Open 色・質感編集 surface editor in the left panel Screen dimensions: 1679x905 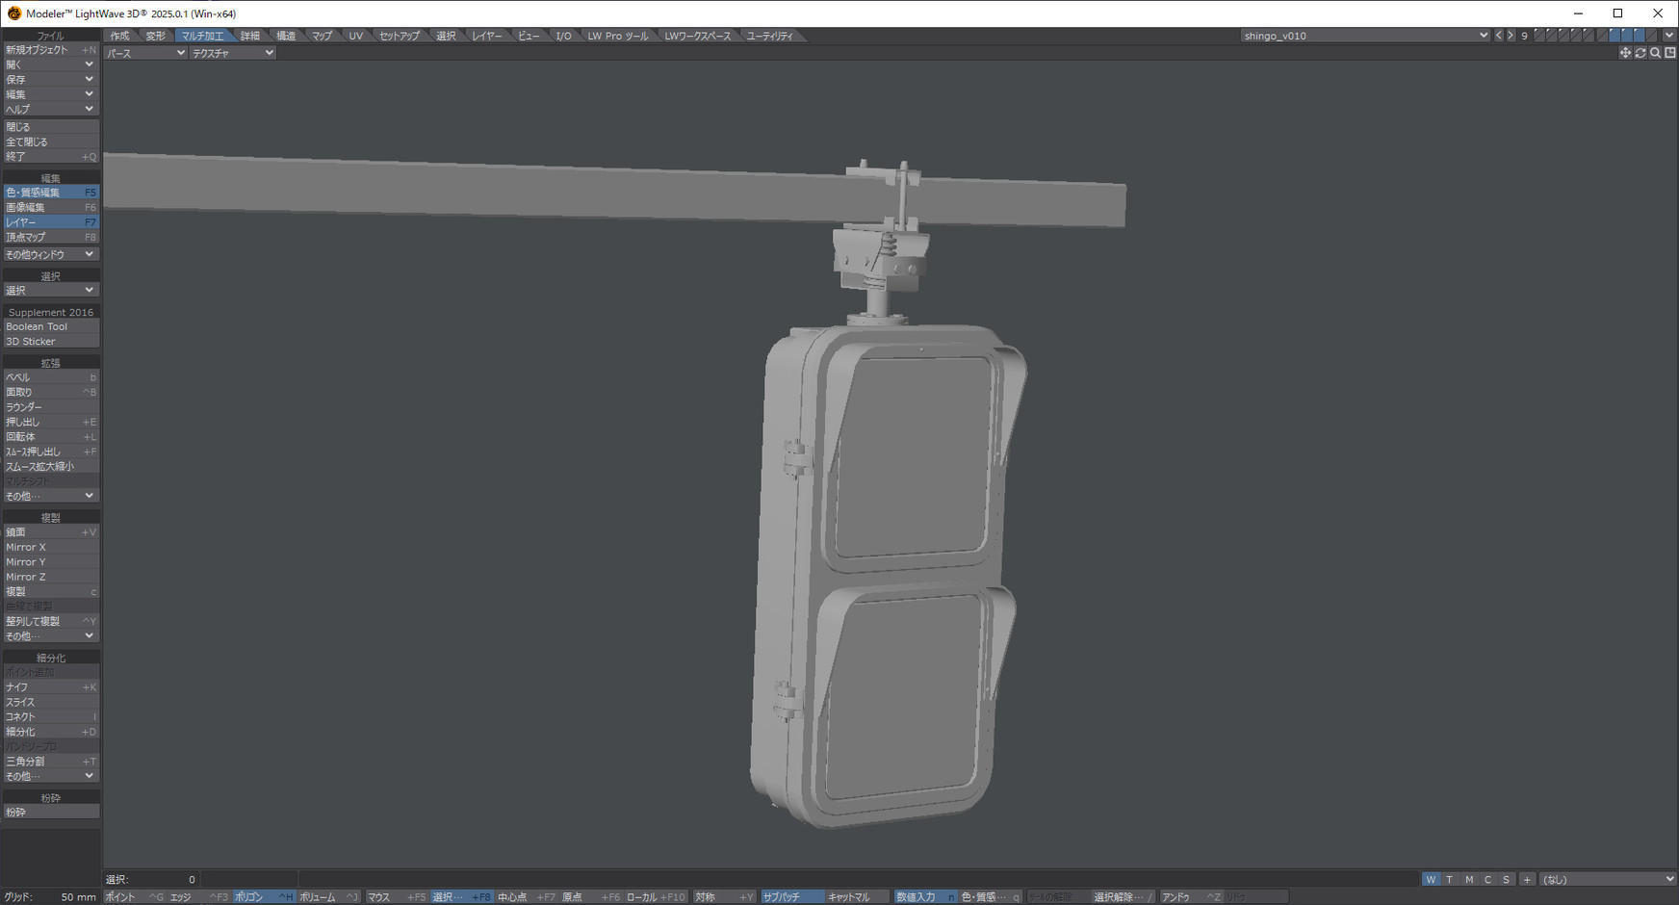[x=50, y=193]
